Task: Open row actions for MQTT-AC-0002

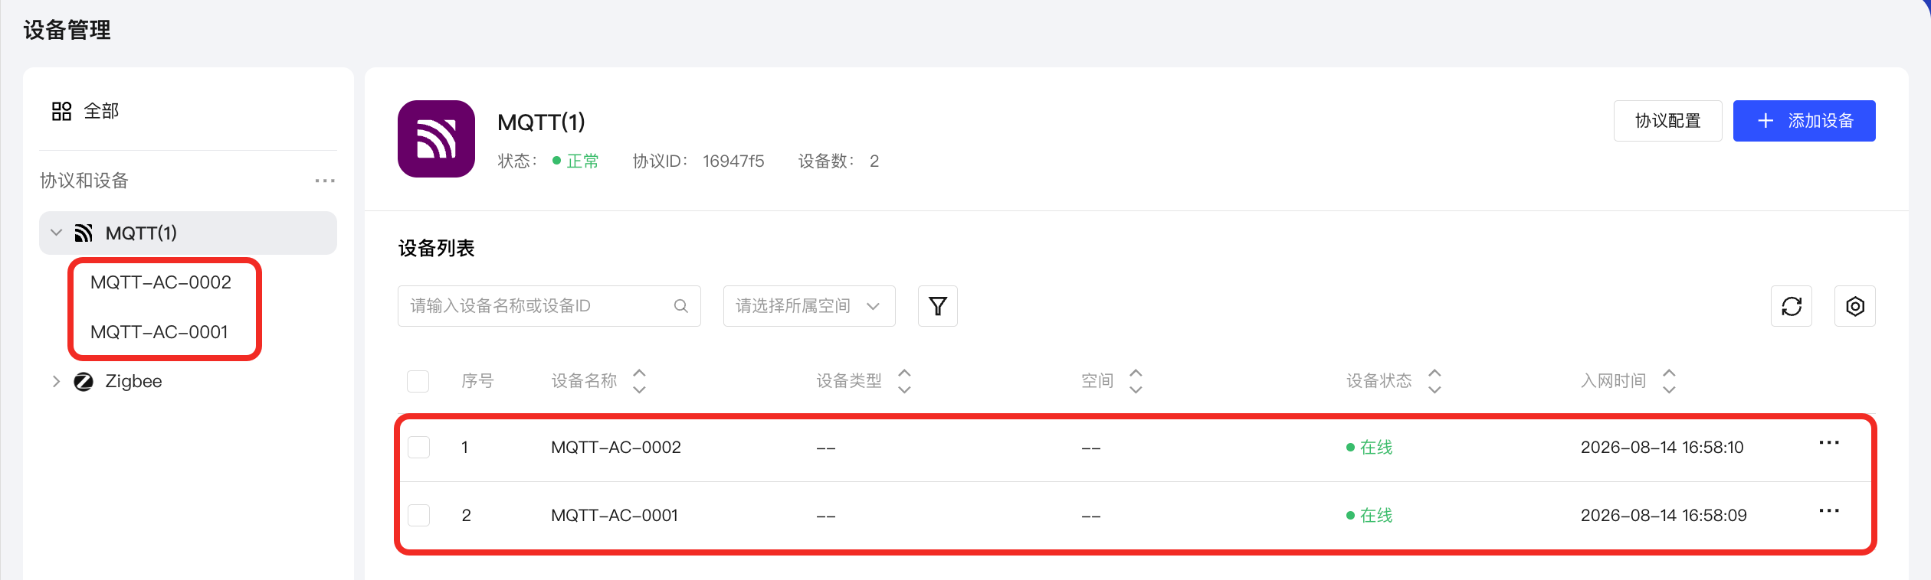Action: 1829,443
